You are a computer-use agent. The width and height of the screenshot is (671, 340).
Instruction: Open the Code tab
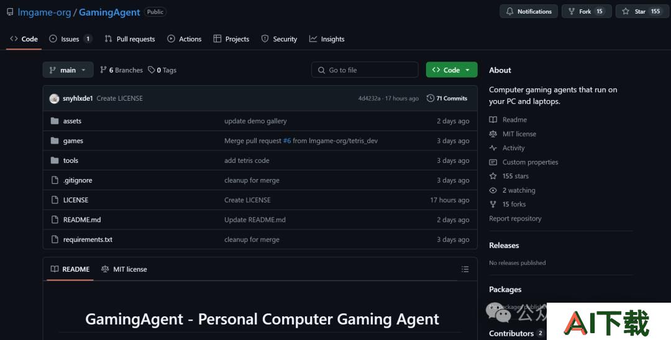click(x=24, y=39)
